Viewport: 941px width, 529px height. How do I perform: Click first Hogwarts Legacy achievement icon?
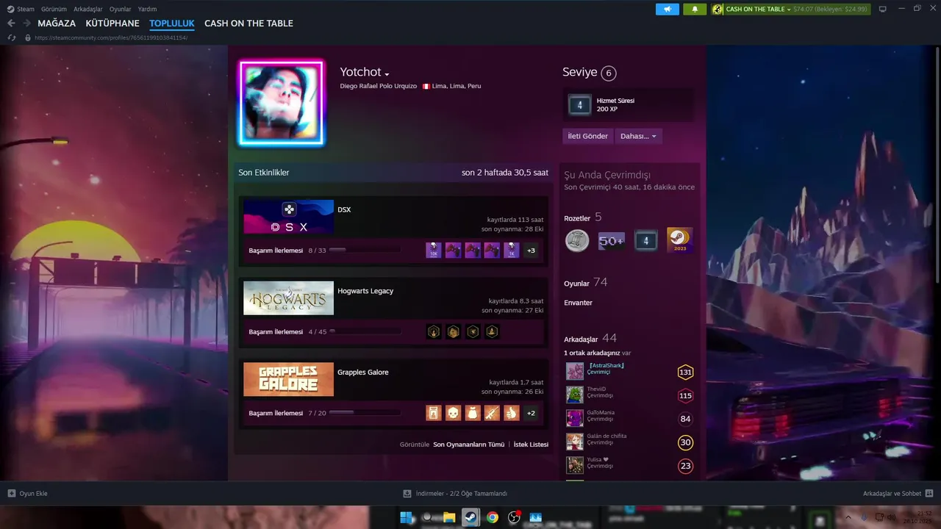point(434,332)
